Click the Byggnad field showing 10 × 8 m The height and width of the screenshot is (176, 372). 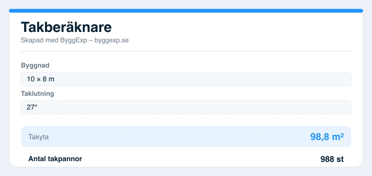pos(186,79)
